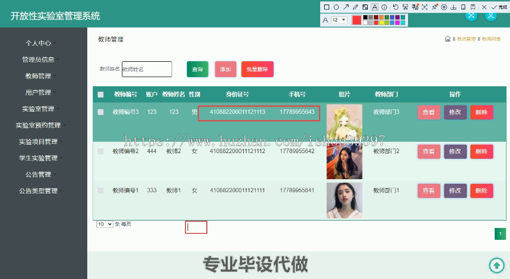Image resolution: width=510 pixels, height=279 pixels.
Task: Toggle the select-all checkbox in table header
Action: click(100, 94)
